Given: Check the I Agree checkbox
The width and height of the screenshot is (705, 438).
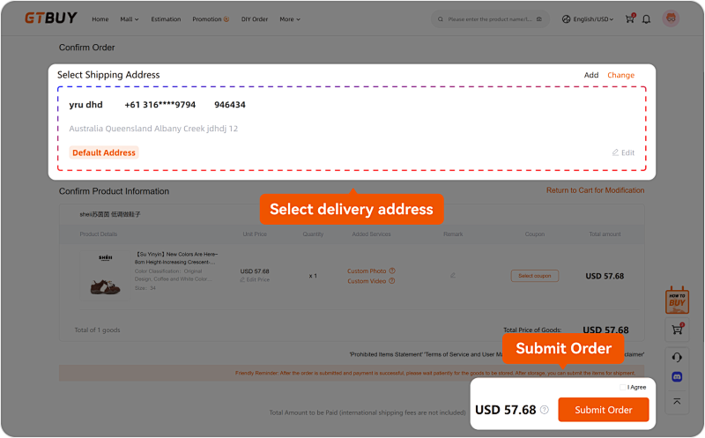Looking at the screenshot, I should coord(623,387).
